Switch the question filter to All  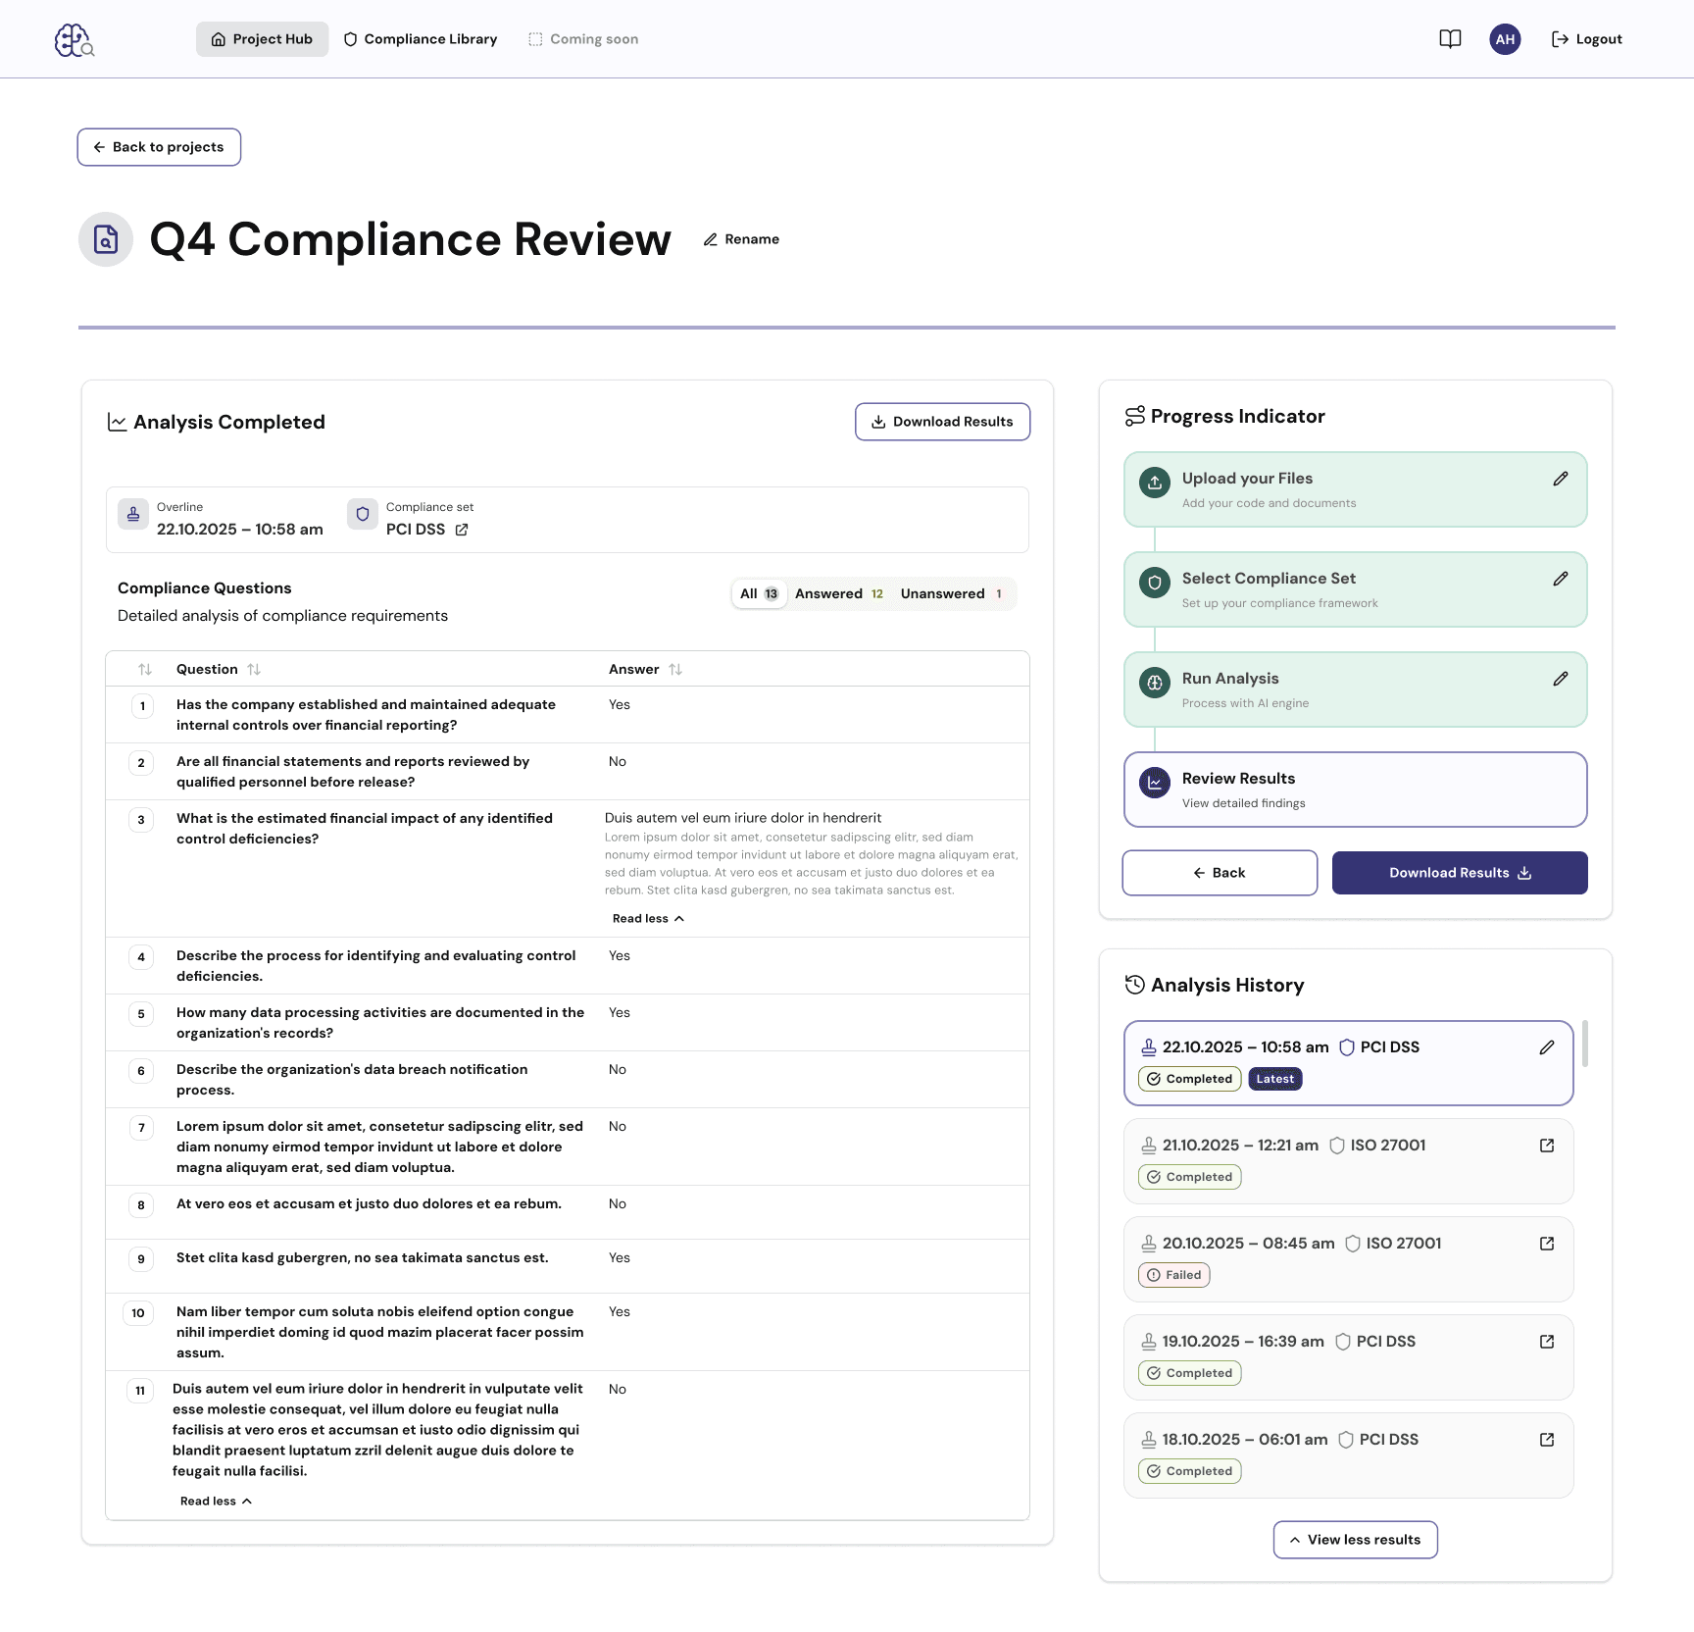click(x=758, y=593)
